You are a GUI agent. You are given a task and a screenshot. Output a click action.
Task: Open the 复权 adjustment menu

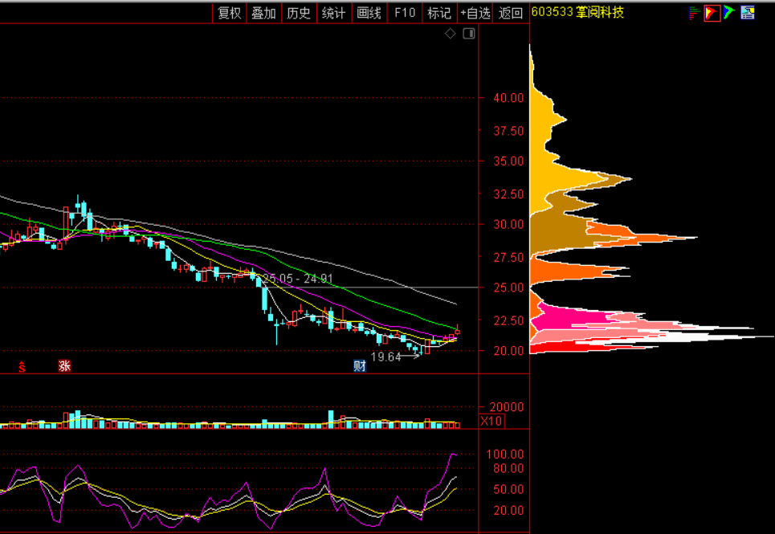[230, 13]
